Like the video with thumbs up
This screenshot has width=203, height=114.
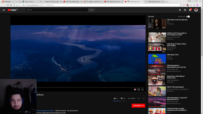click(x=115, y=98)
